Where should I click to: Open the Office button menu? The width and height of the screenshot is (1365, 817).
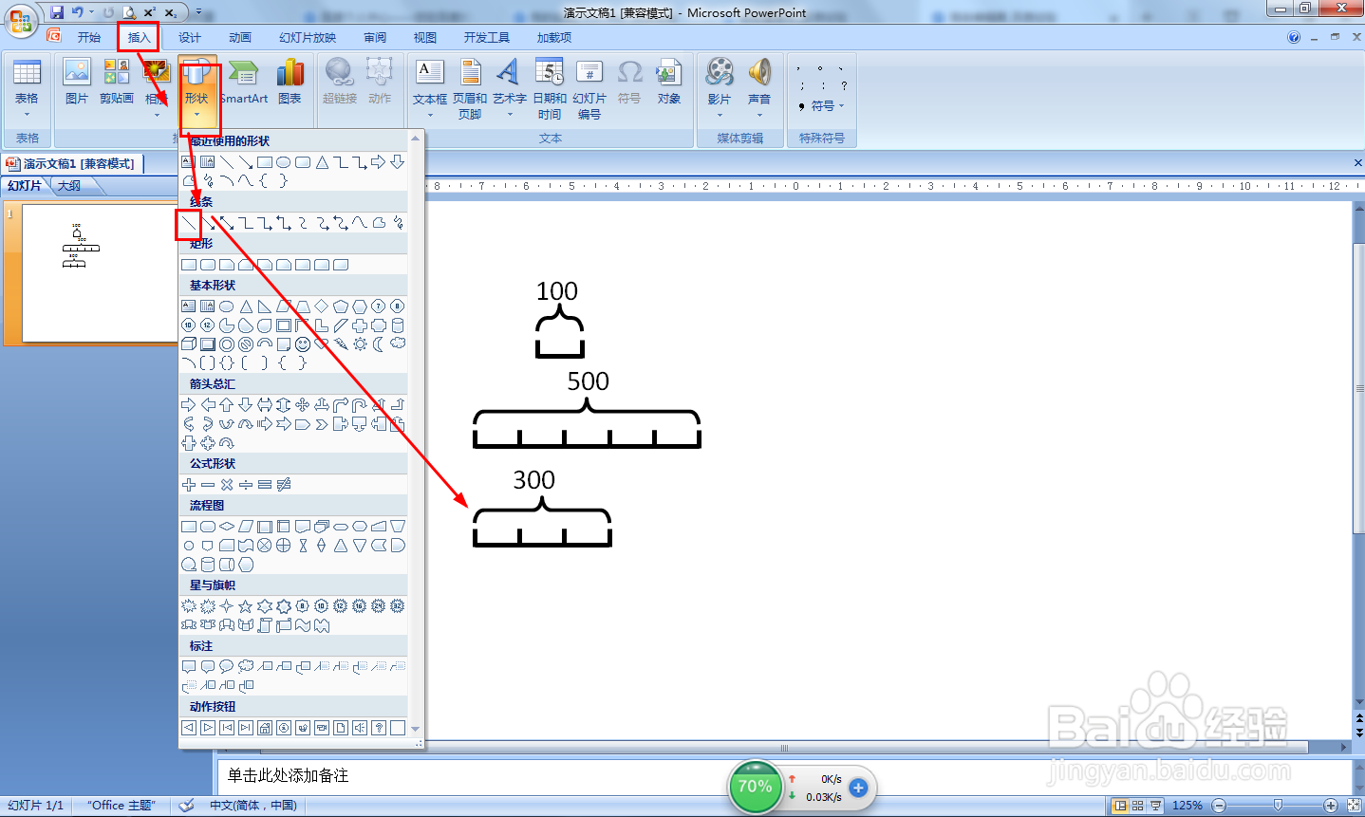pos(20,21)
